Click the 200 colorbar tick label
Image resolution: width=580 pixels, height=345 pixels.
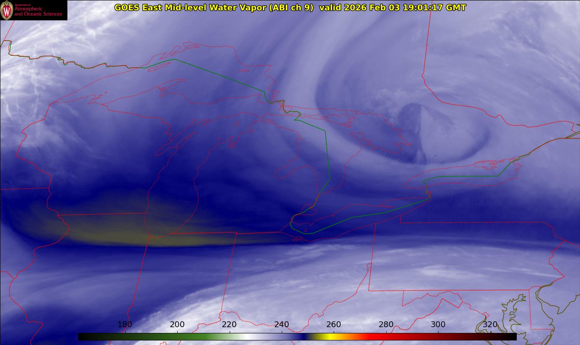pyautogui.click(x=177, y=325)
